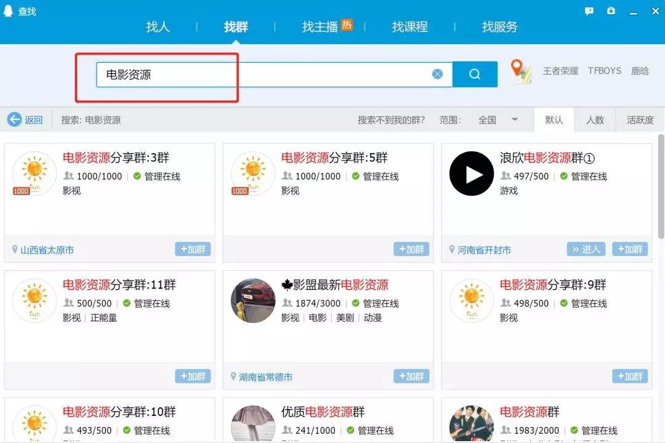Click the play-button avatar of 浪欣电影资源群①
665x443 pixels.
(x=471, y=174)
